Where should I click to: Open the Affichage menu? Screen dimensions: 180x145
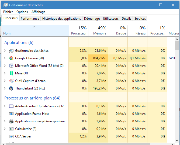pyautogui.click(x=38, y=12)
